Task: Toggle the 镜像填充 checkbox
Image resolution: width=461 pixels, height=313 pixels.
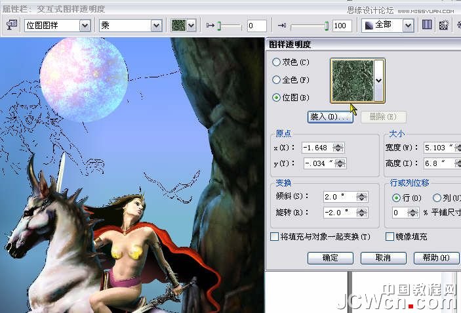Action: 390,236
